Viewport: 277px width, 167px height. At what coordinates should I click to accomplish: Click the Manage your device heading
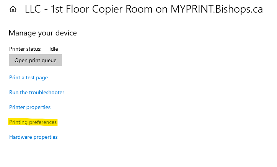42,33
